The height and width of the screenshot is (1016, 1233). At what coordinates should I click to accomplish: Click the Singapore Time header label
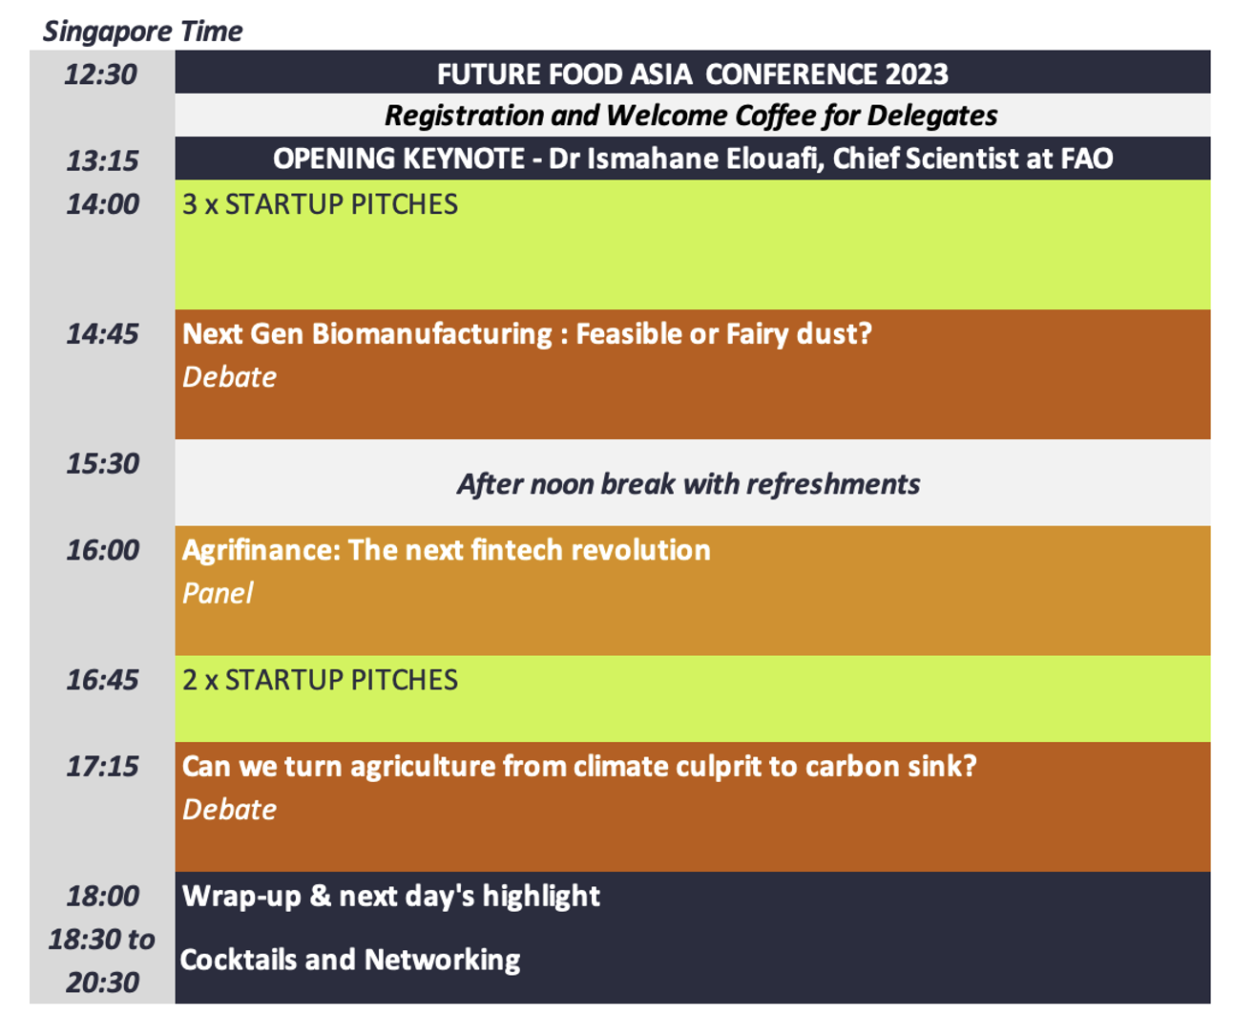point(142,32)
